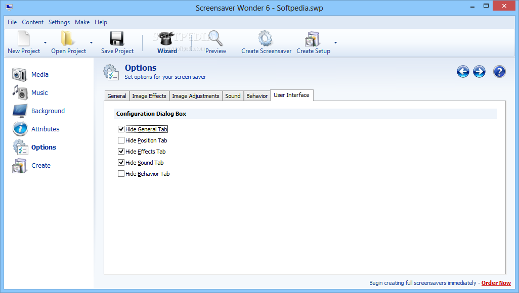This screenshot has width=519, height=293.
Task: Switch to the Image Adjustments tab
Action: (196, 96)
